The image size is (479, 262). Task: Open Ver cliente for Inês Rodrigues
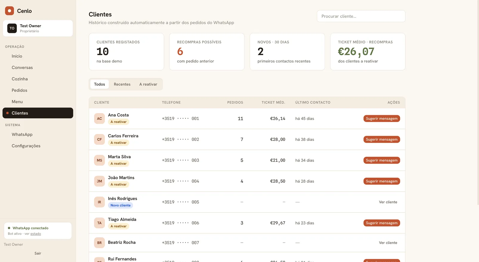point(388,202)
